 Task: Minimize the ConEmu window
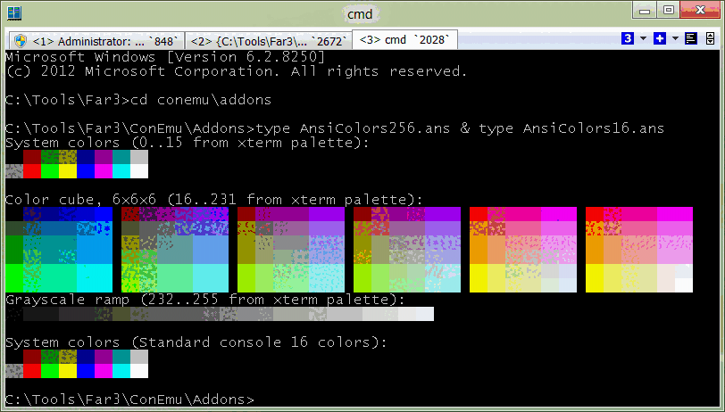(x=646, y=11)
